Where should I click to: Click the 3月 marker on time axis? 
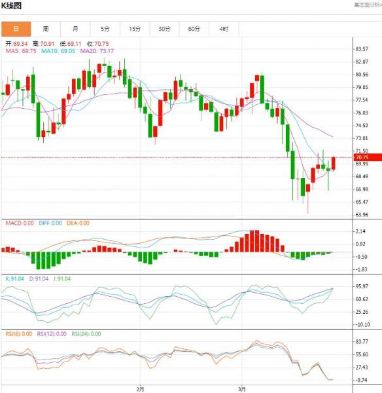click(242, 389)
